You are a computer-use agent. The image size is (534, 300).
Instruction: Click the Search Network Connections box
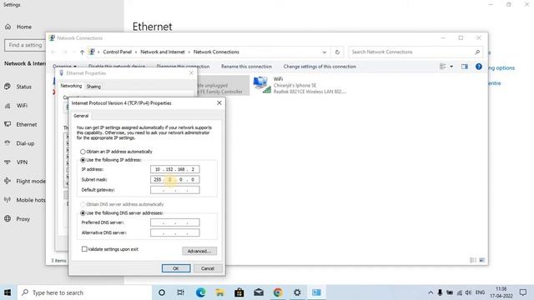tap(416, 52)
